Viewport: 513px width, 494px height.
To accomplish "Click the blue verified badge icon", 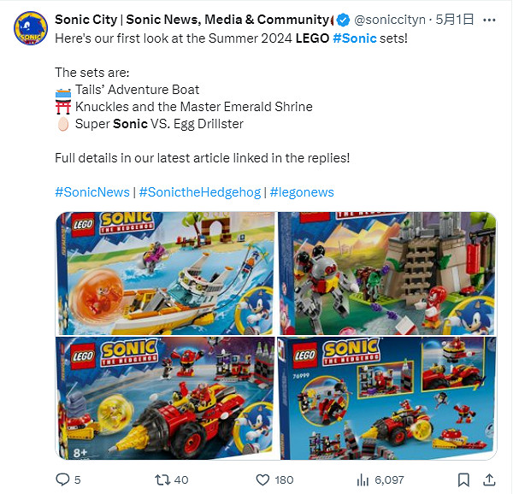I will [x=343, y=21].
